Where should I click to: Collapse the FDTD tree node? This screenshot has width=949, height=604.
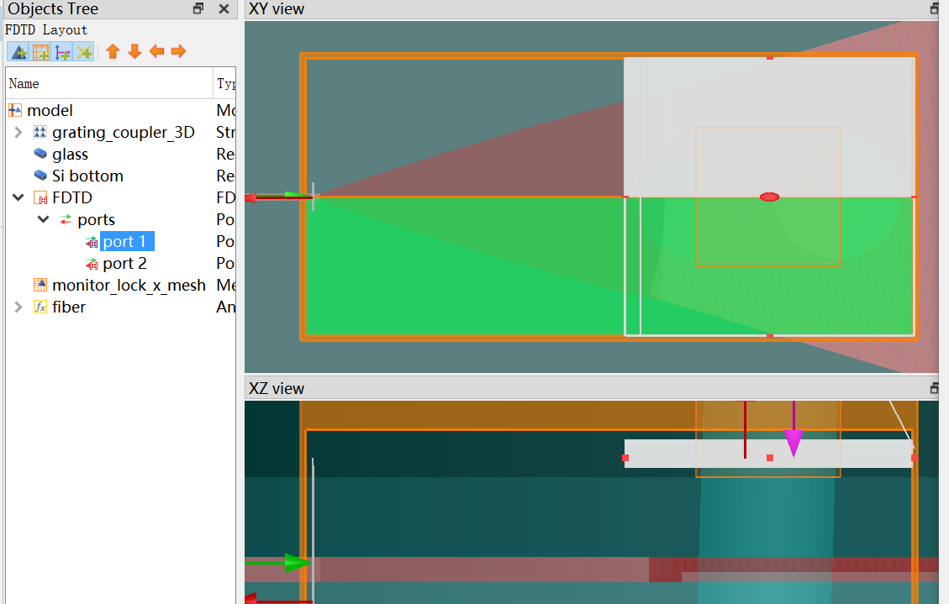coord(18,198)
